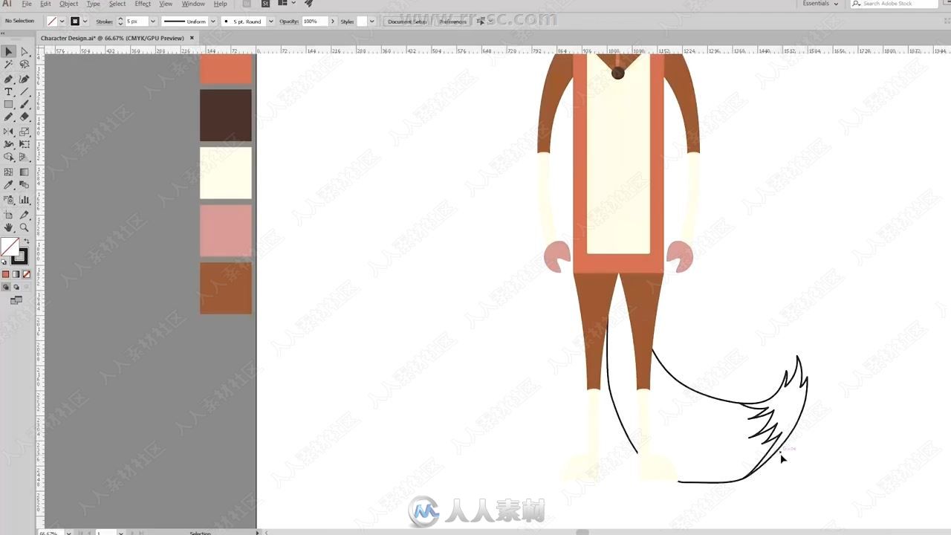Image resolution: width=951 pixels, height=535 pixels.
Task: Select the Gradient tool
Action: (24, 172)
